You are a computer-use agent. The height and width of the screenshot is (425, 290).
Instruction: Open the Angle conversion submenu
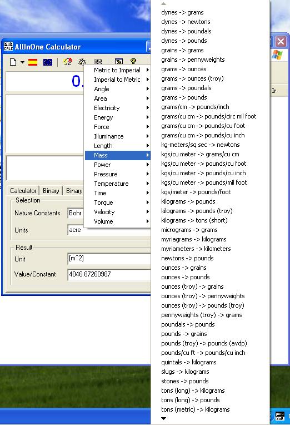click(118, 89)
